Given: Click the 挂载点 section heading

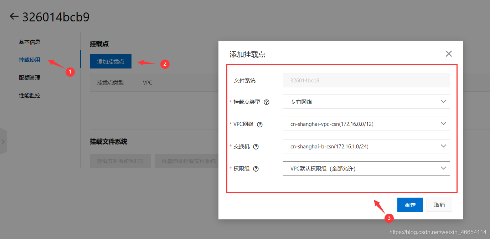Looking at the screenshot, I should tap(99, 44).
